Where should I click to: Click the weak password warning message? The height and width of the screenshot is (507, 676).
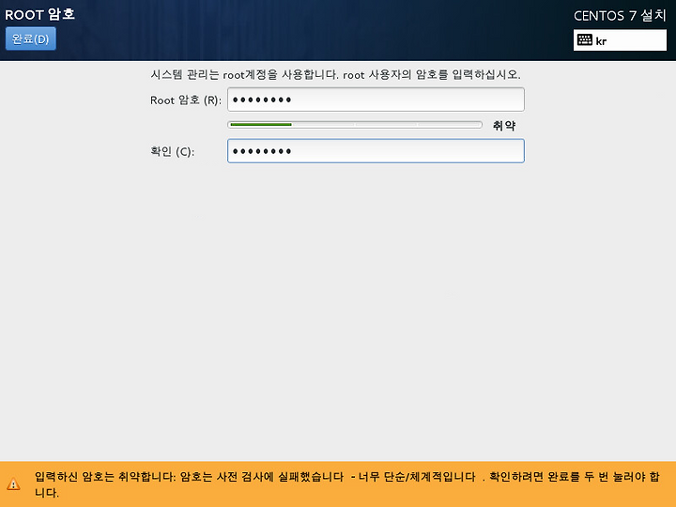point(347,484)
